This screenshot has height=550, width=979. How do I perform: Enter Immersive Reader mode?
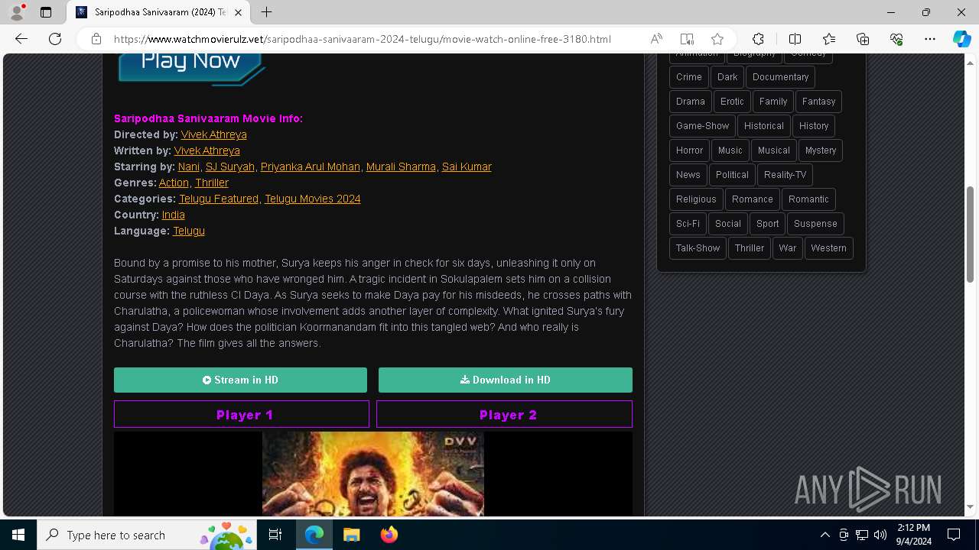tap(687, 39)
